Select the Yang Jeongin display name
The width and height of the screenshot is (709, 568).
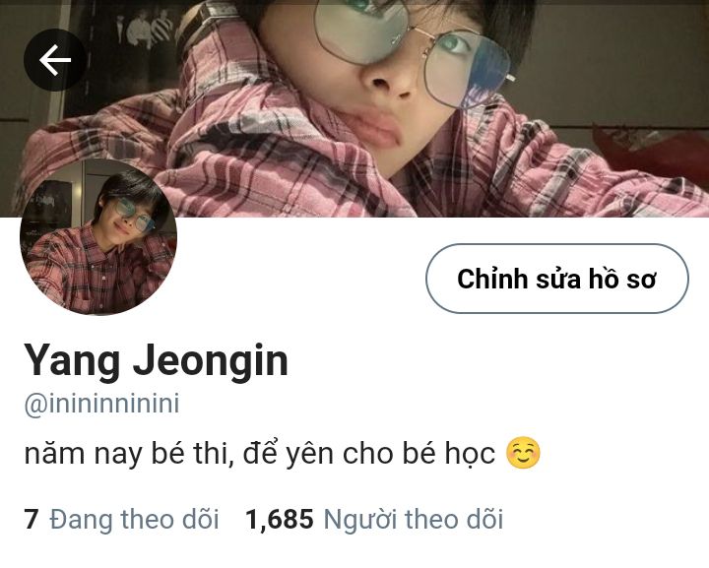tap(156, 360)
